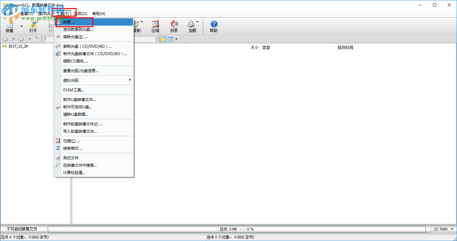Click the 打开 toolbar icon
Image resolution: width=457 pixels, height=241 pixels.
coord(33,26)
